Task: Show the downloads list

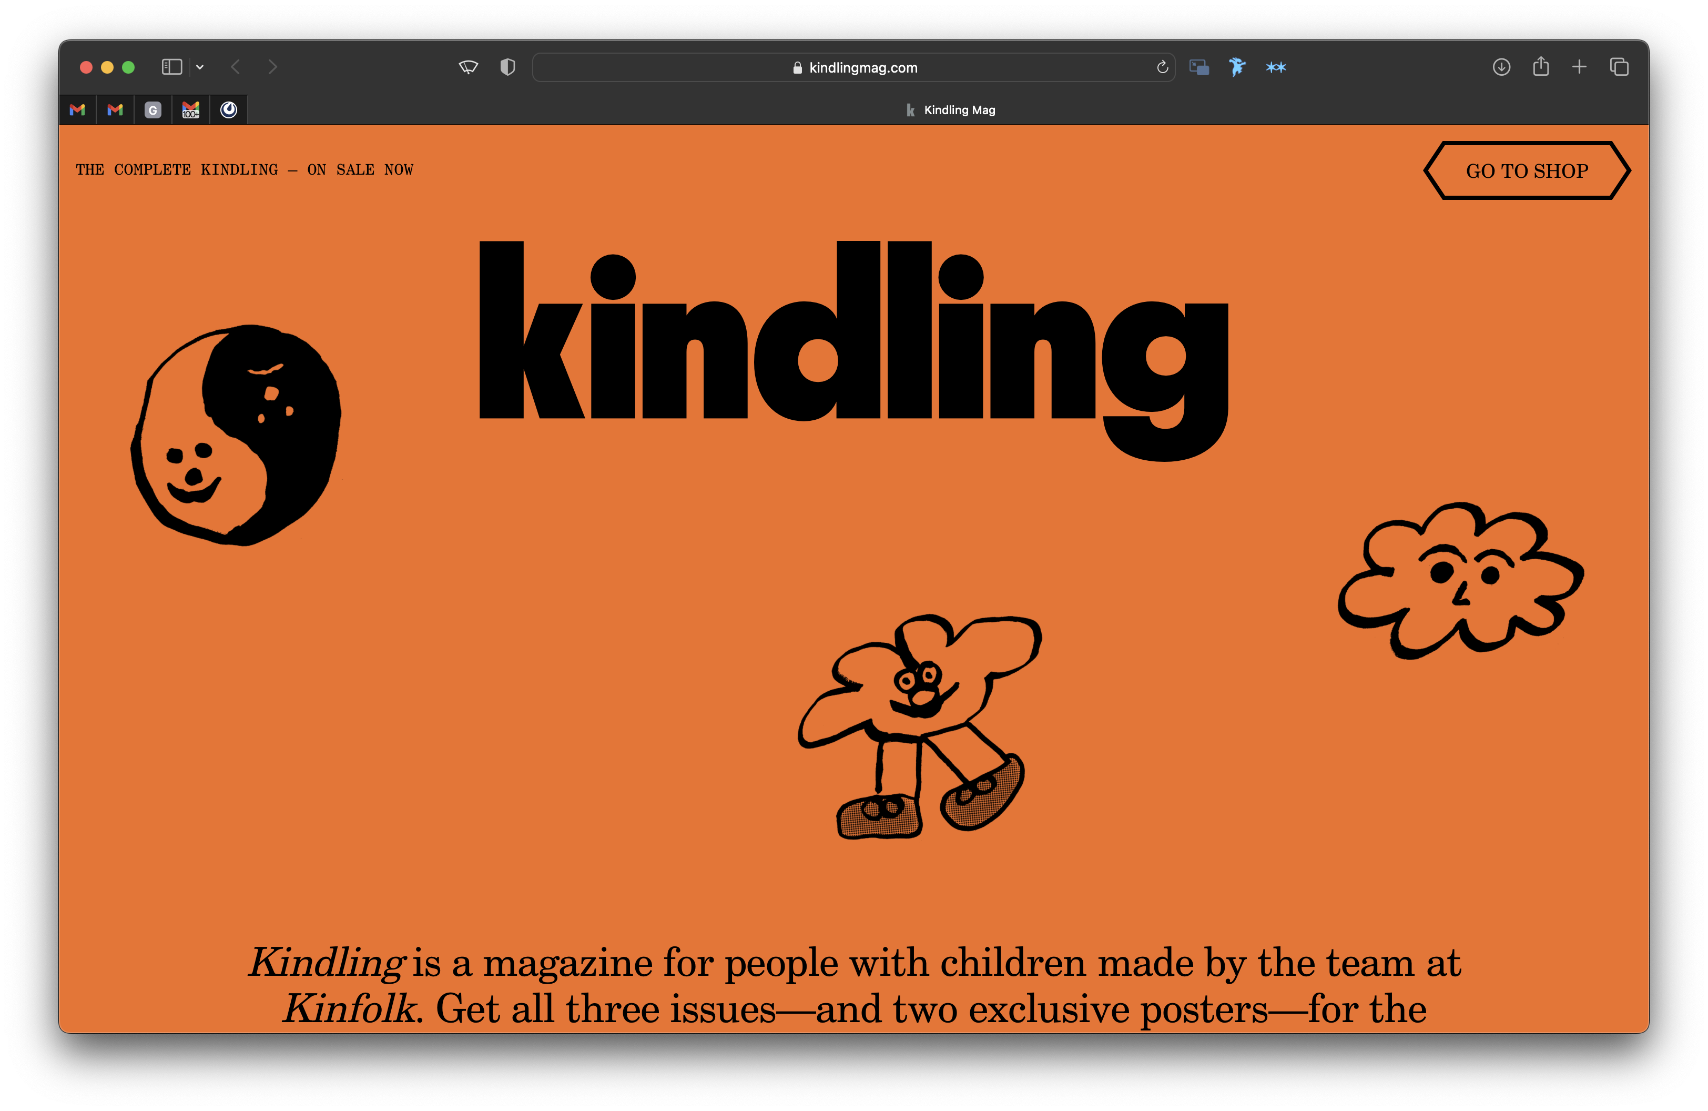Action: (x=1501, y=67)
